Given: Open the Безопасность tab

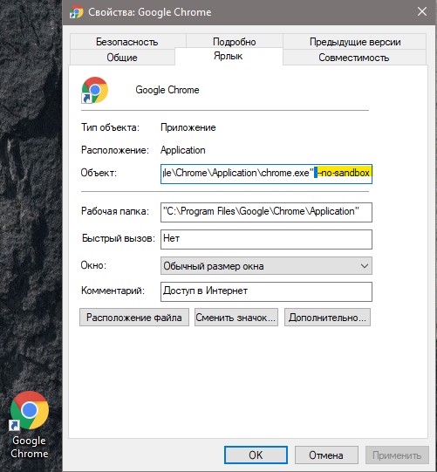Looking at the screenshot, I should click(x=127, y=42).
